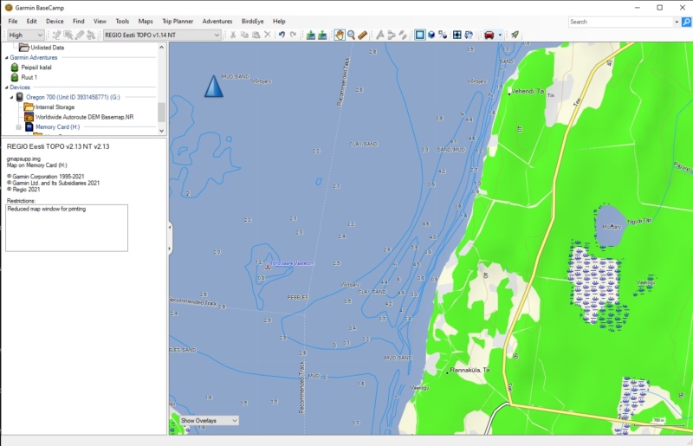Switch to 2D map view
This screenshot has height=446, width=693.
(420, 35)
